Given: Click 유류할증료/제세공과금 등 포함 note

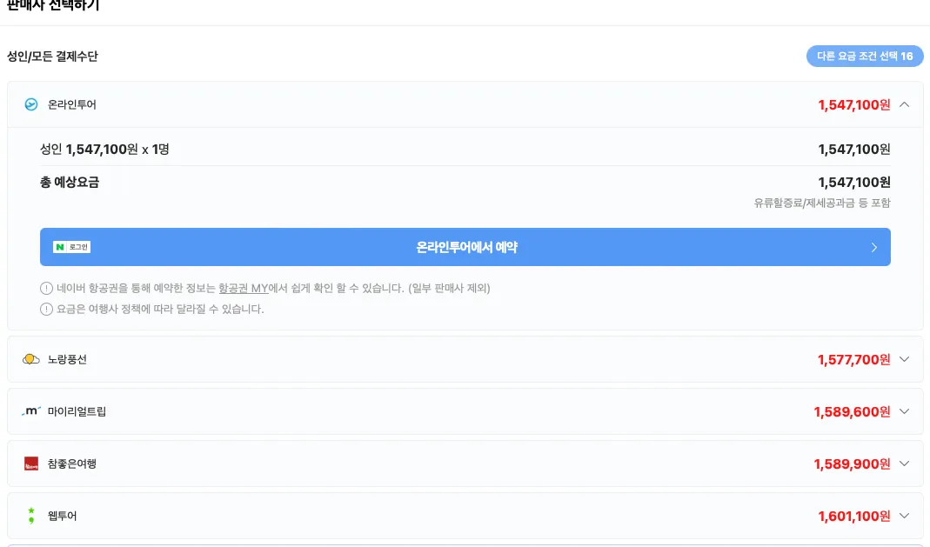Looking at the screenshot, I should click(x=822, y=203).
